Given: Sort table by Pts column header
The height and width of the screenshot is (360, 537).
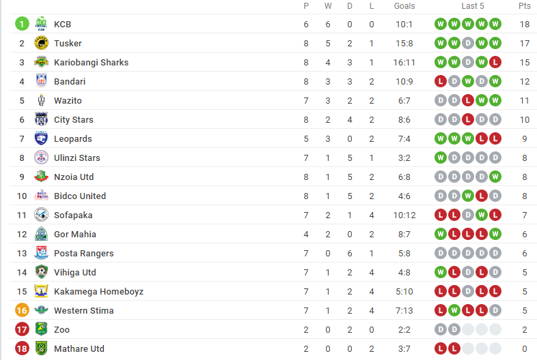Looking at the screenshot, I should coord(524,6).
